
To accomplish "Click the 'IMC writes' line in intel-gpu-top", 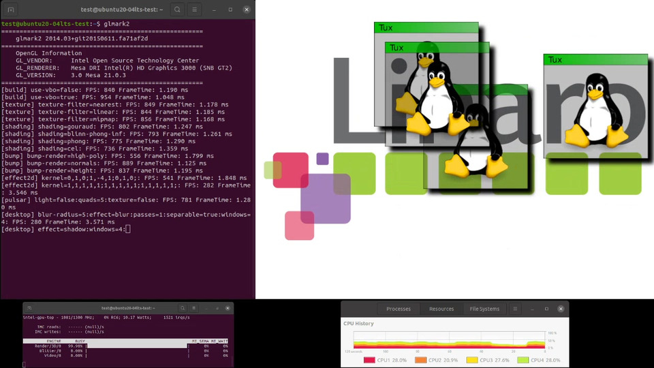I will (x=69, y=332).
